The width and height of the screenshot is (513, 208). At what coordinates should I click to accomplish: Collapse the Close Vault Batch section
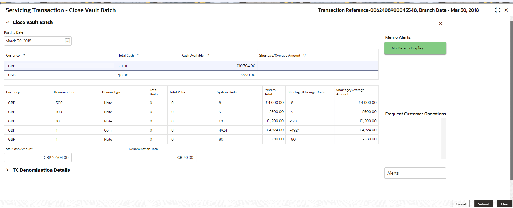click(8, 23)
